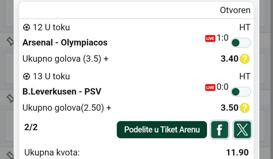
Task: Click the 11.90 total odds value
Action: (237, 152)
